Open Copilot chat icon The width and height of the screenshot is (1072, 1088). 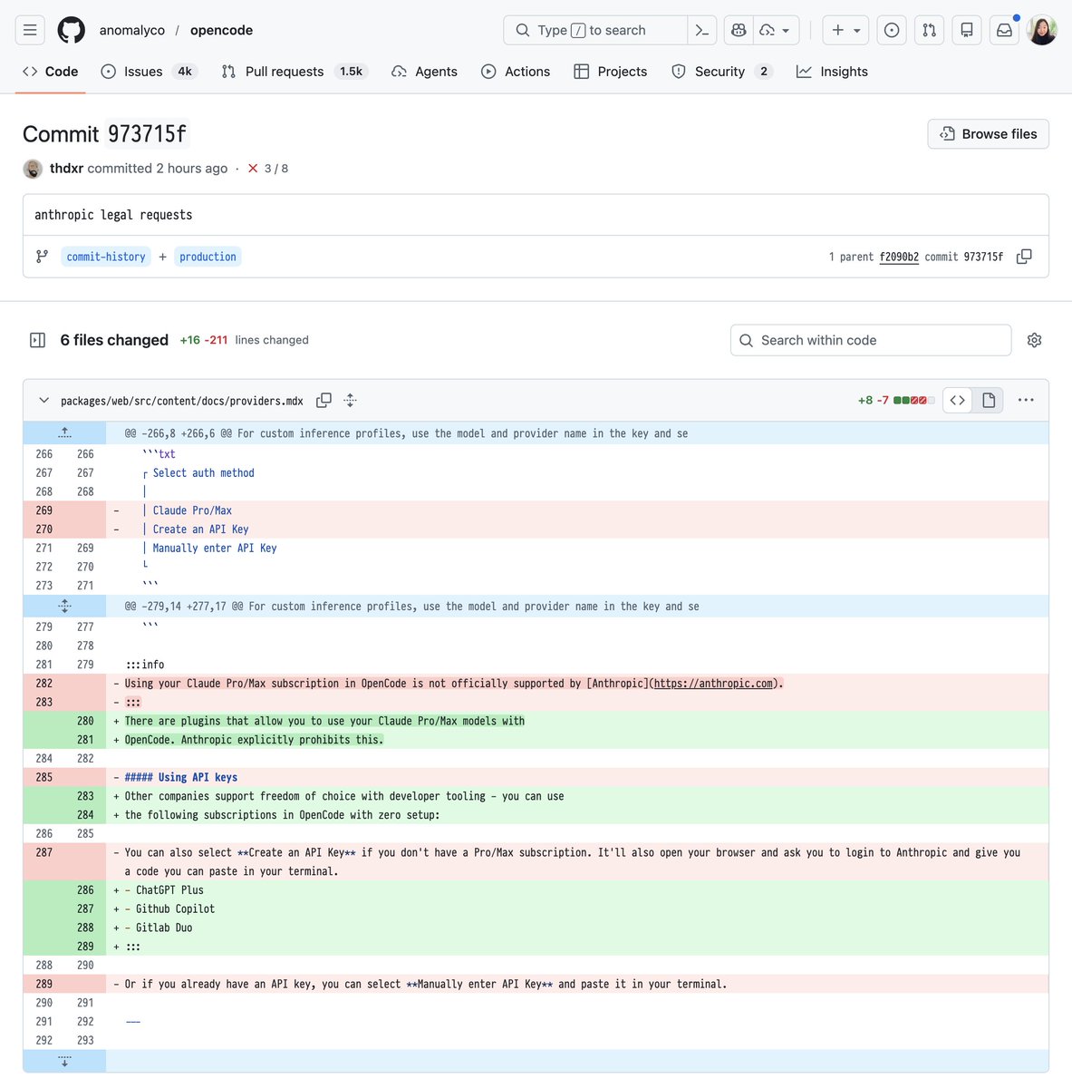pyautogui.click(x=739, y=30)
